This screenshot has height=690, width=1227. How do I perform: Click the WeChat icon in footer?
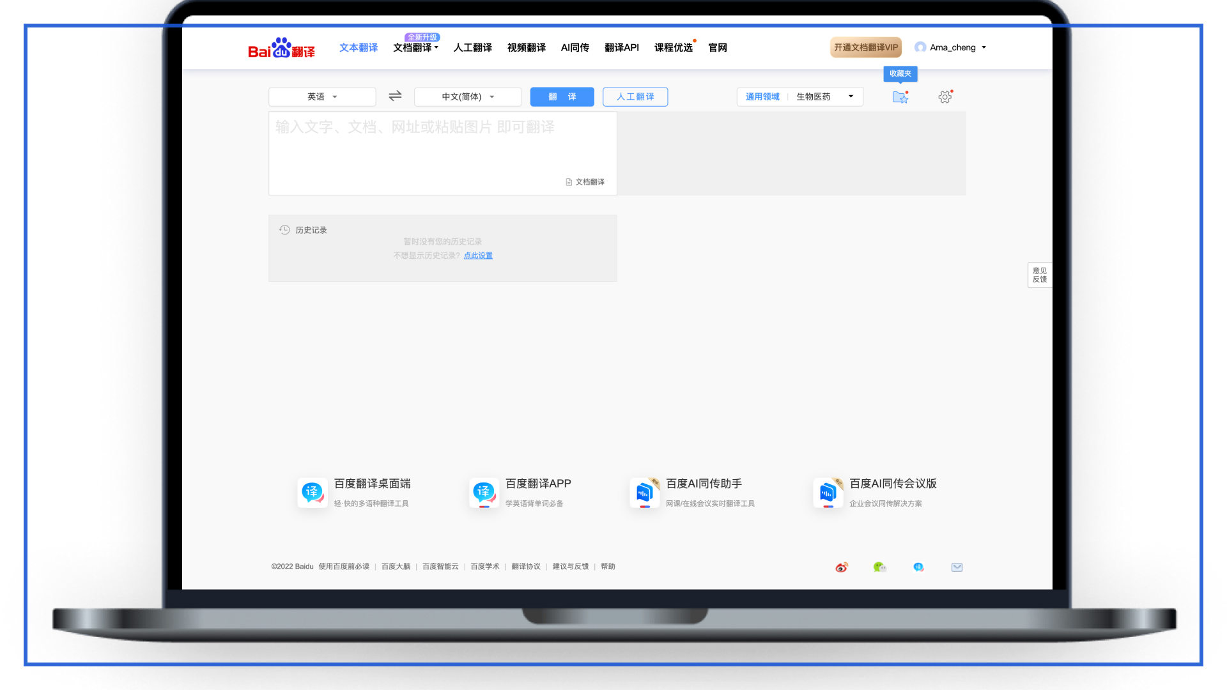880,567
